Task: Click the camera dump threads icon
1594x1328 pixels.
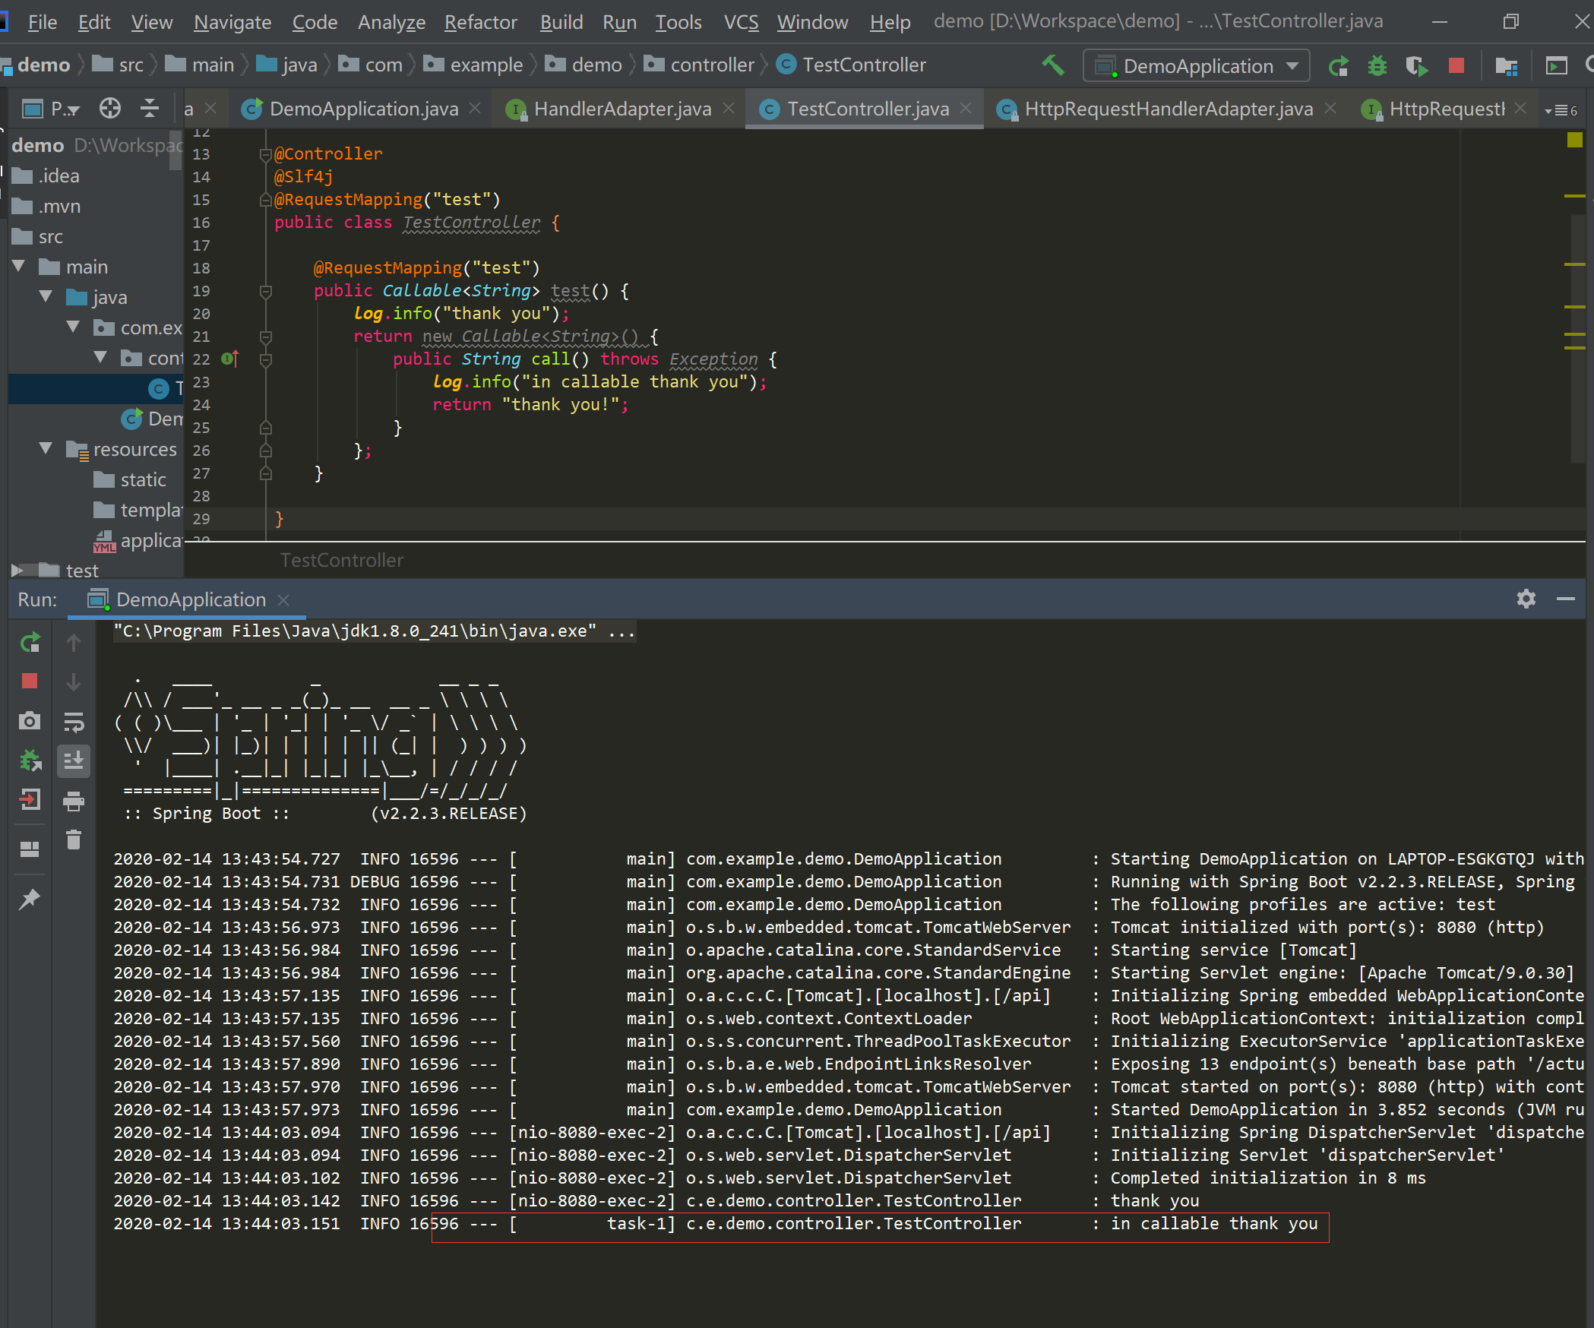Action: [x=30, y=721]
